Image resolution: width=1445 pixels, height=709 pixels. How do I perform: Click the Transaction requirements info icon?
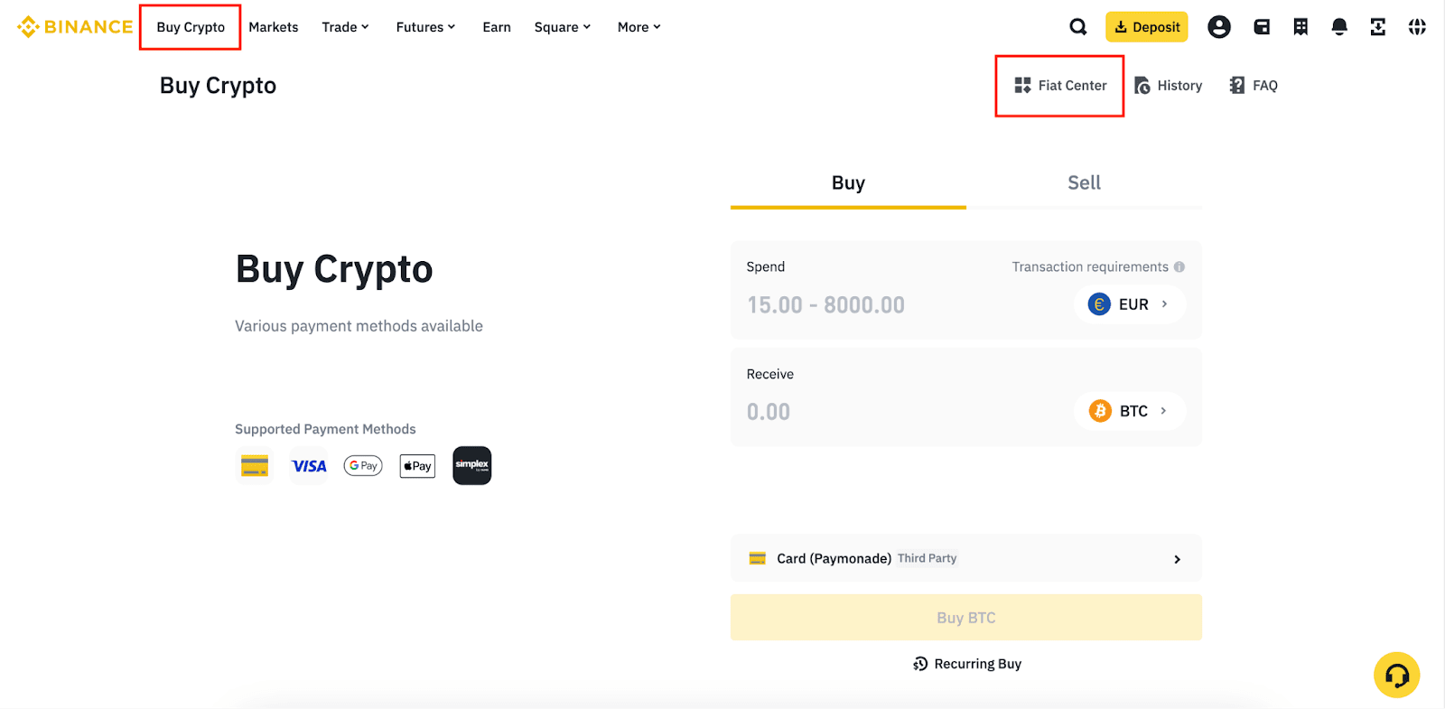point(1179,267)
